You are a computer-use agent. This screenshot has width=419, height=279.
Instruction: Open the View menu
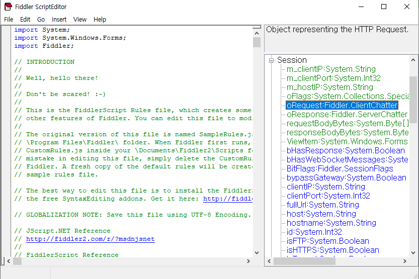click(80, 20)
